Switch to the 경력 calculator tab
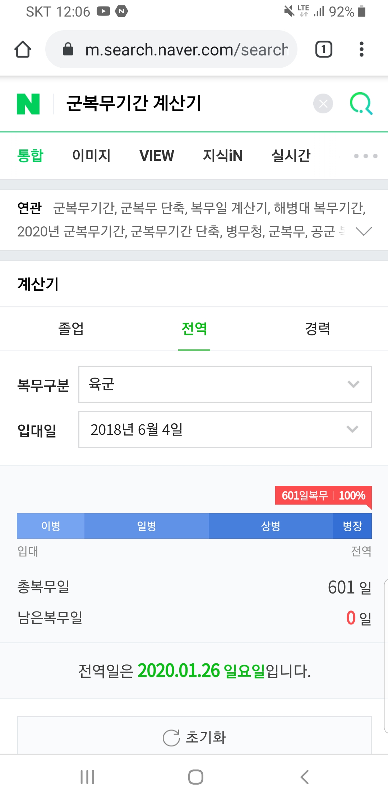The height and width of the screenshot is (799, 388). point(317,329)
